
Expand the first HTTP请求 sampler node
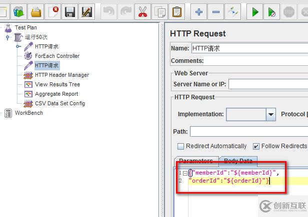click(x=18, y=46)
